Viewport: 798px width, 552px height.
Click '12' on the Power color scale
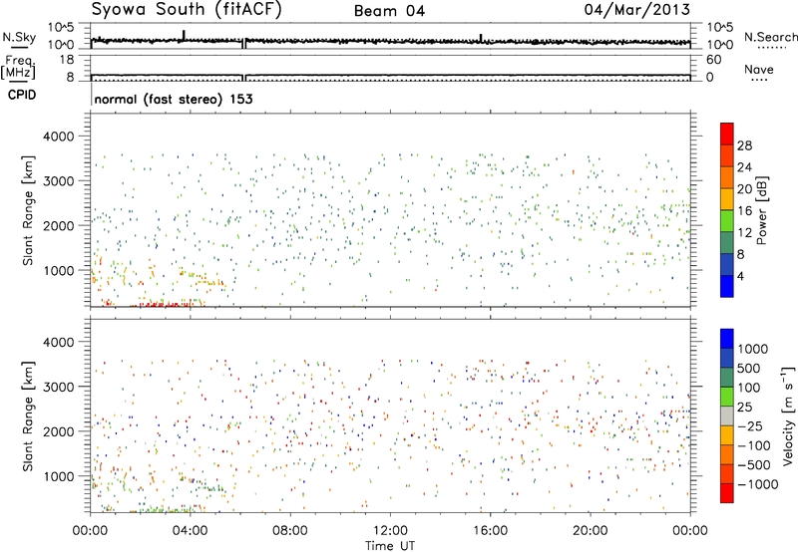[744, 233]
